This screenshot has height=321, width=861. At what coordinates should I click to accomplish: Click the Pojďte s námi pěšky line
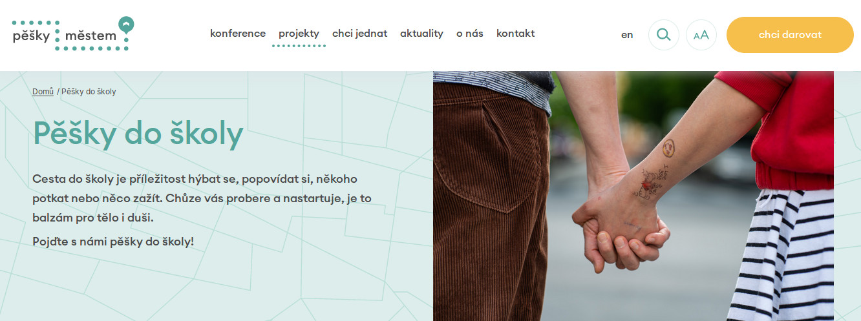click(x=113, y=242)
